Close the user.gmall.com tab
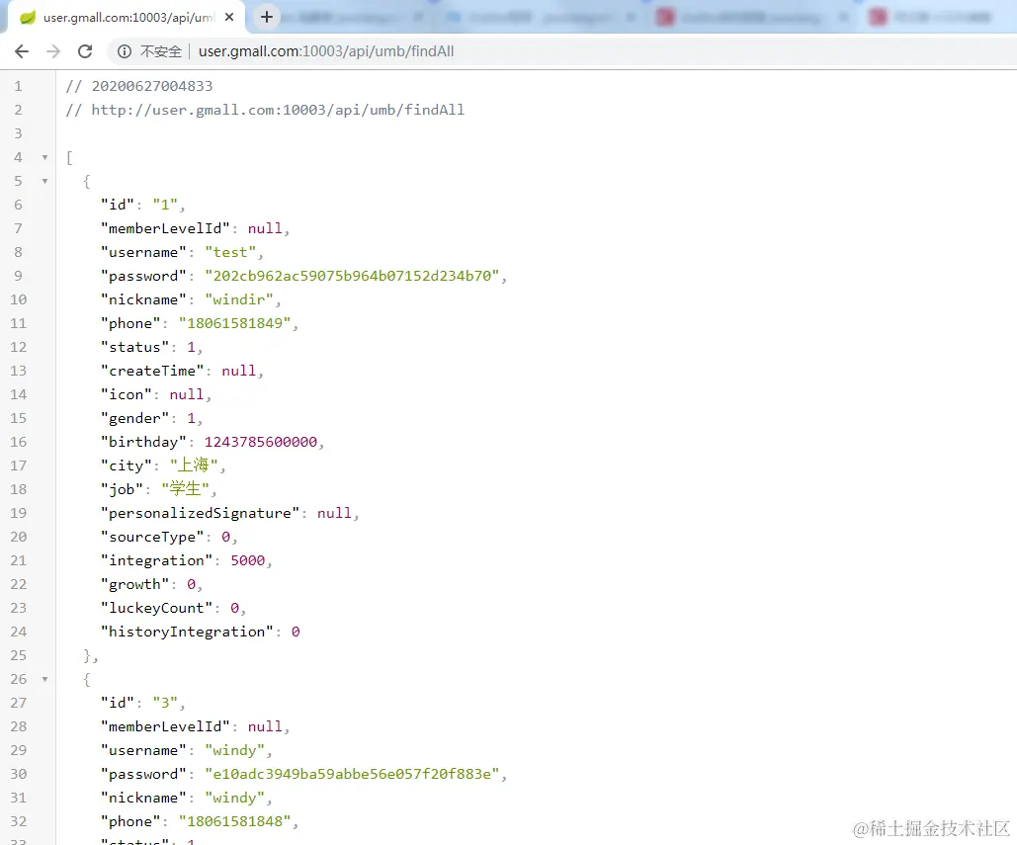 click(x=229, y=18)
